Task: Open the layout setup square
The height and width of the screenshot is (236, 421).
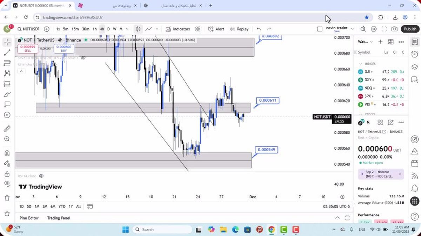Action: [320, 29]
